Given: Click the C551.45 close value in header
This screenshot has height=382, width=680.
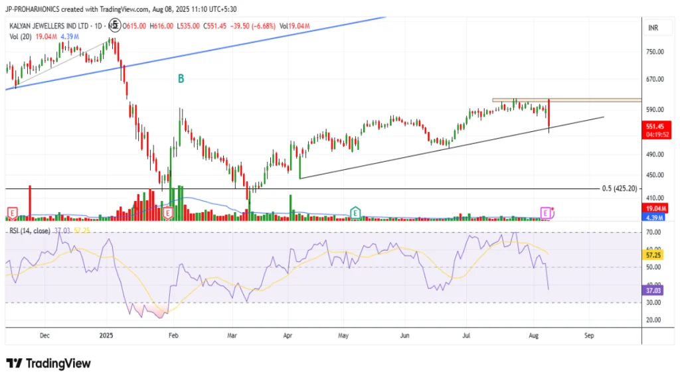Looking at the screenshot, I should (214, 26).
